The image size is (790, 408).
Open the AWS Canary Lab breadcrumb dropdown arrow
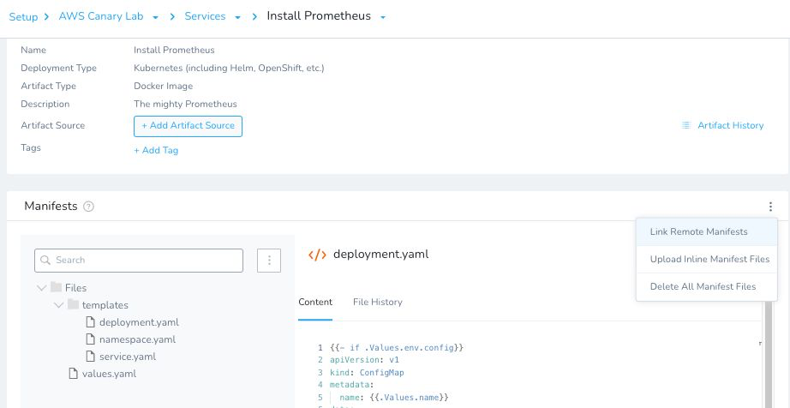coord(156,17)
